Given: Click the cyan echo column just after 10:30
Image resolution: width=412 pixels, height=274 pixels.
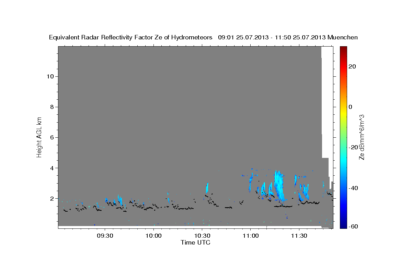Looking at the screenshot, I should pos(207,188).
